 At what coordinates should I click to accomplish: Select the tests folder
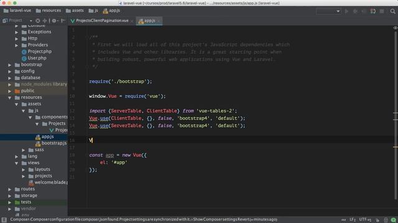[x=26, y=203]
